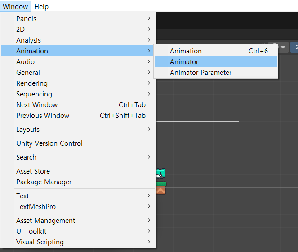Open the Animator Parameter window
Screen dimensions: 298x252
[x=216, y=73]
